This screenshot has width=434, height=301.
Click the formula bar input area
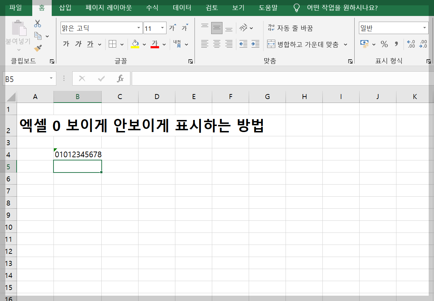282,78
